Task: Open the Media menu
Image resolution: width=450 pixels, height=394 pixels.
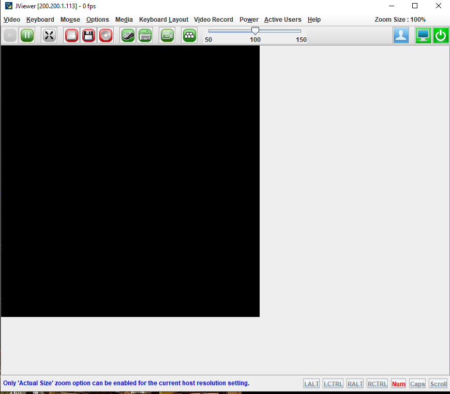Action: (x=124, y=20)
